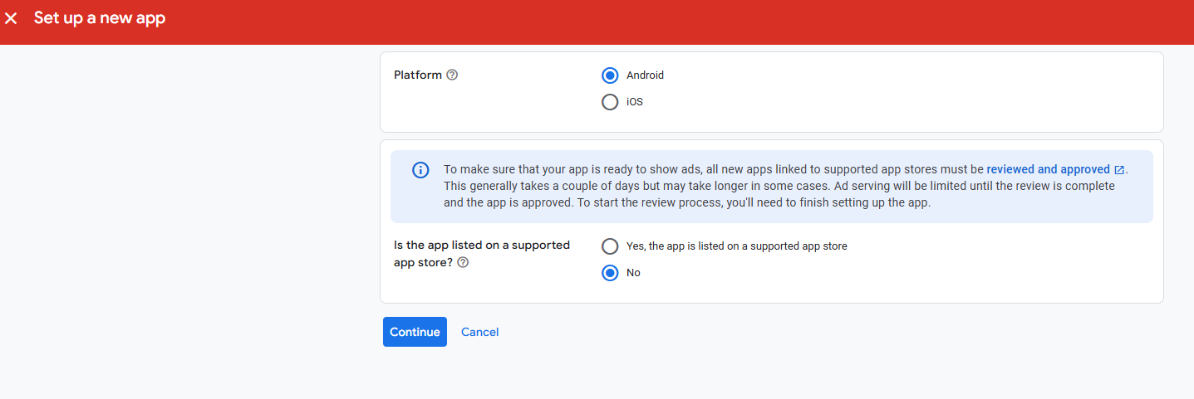Choose Yes, the app is listed option
Screen dimensions: 1194x399
610,246
